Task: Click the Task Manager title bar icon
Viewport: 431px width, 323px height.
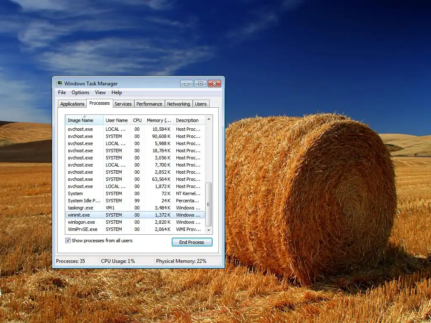Action: click(x=59, y=83)
